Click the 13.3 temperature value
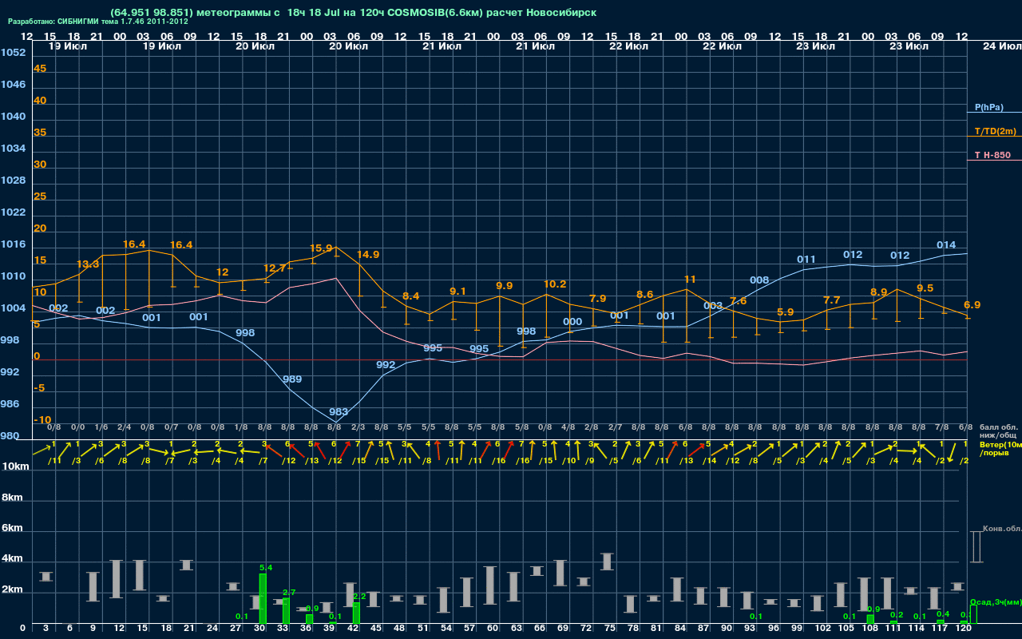The image size is (1022, 639). coord(88,264)
